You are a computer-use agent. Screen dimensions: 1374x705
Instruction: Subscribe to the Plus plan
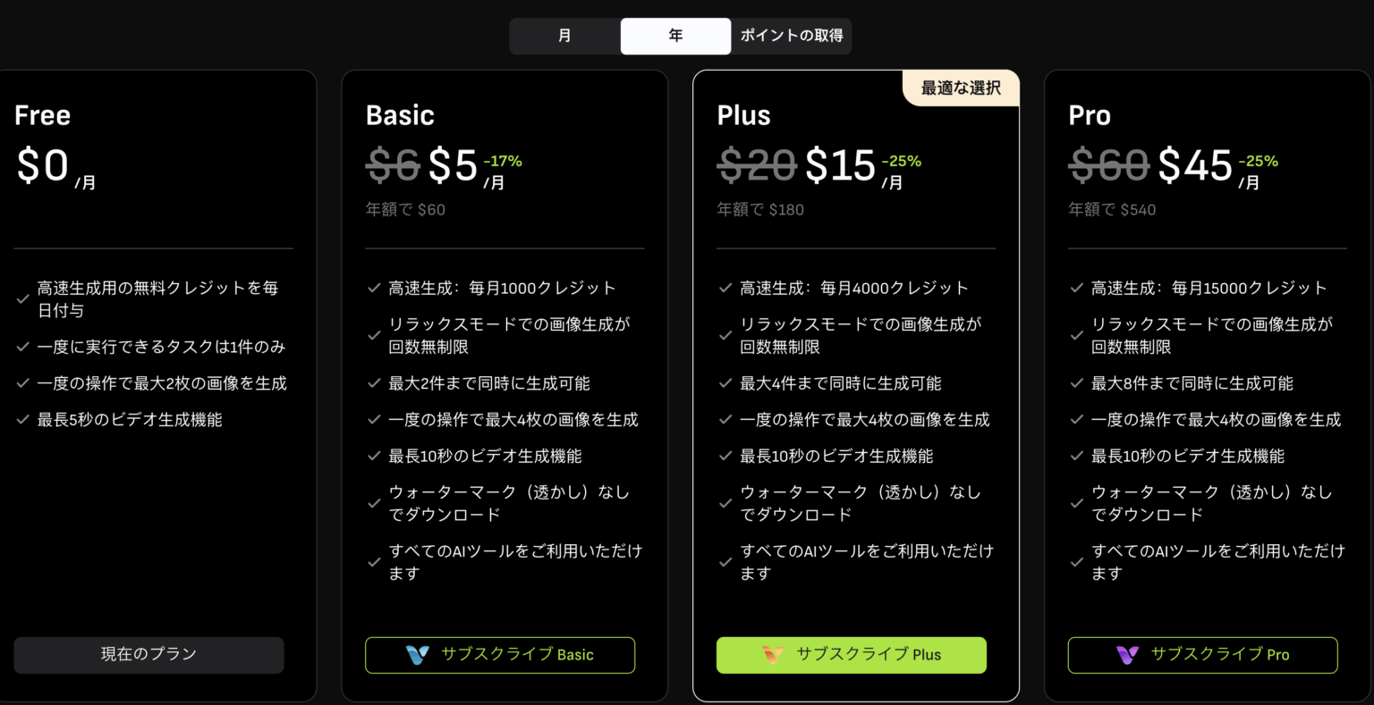point(852,655)
